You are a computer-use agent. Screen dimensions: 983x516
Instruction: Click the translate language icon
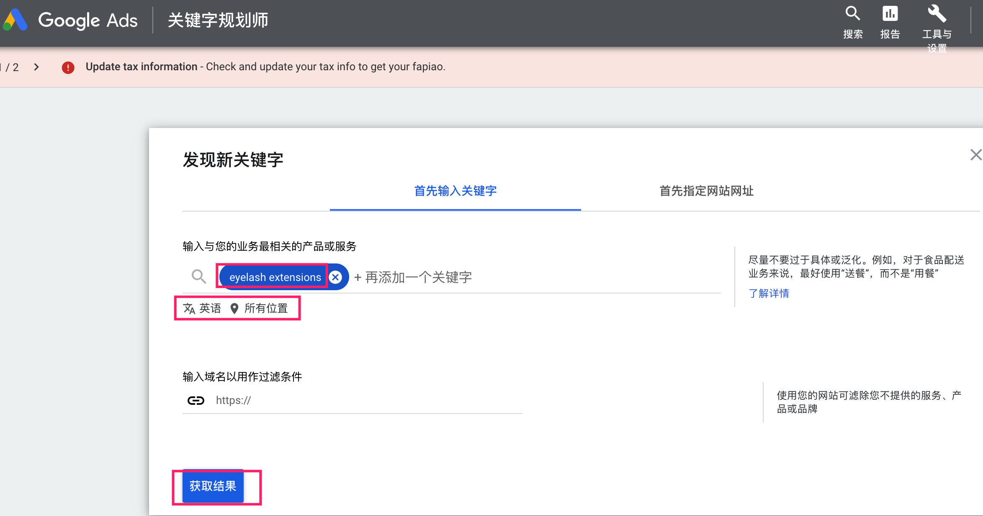pos(189,309)
